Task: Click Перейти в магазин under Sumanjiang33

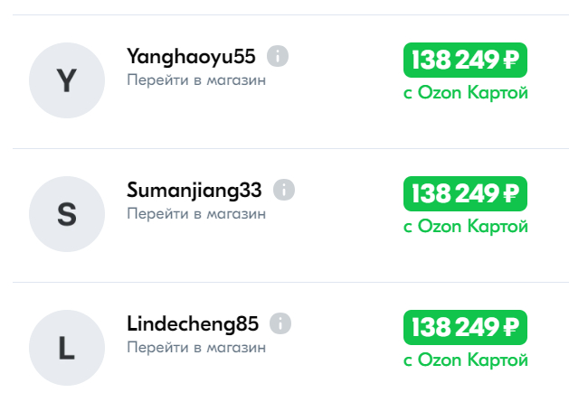Action: [x=196, y=213]
